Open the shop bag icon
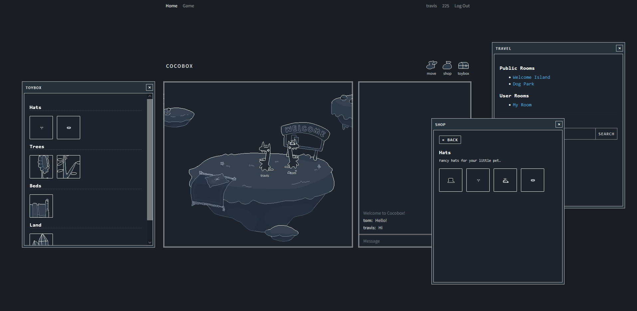The image size is (637, 311). 447,65
